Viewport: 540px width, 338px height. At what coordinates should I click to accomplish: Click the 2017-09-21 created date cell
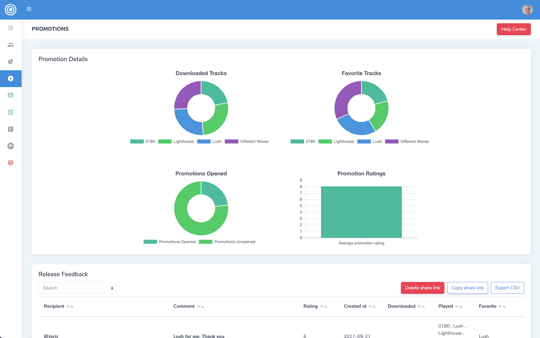[x=357, y=336]
